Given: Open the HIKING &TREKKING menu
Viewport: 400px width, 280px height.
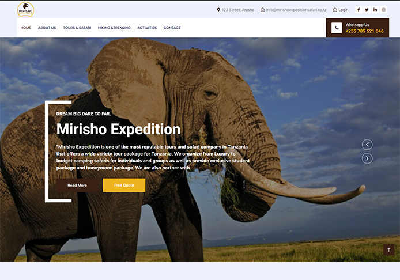Looking at the screenshot, I should (x=114, y=28).
